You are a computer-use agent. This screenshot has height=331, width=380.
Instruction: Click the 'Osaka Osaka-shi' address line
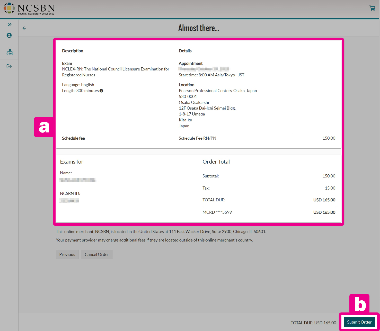[194, 103]
